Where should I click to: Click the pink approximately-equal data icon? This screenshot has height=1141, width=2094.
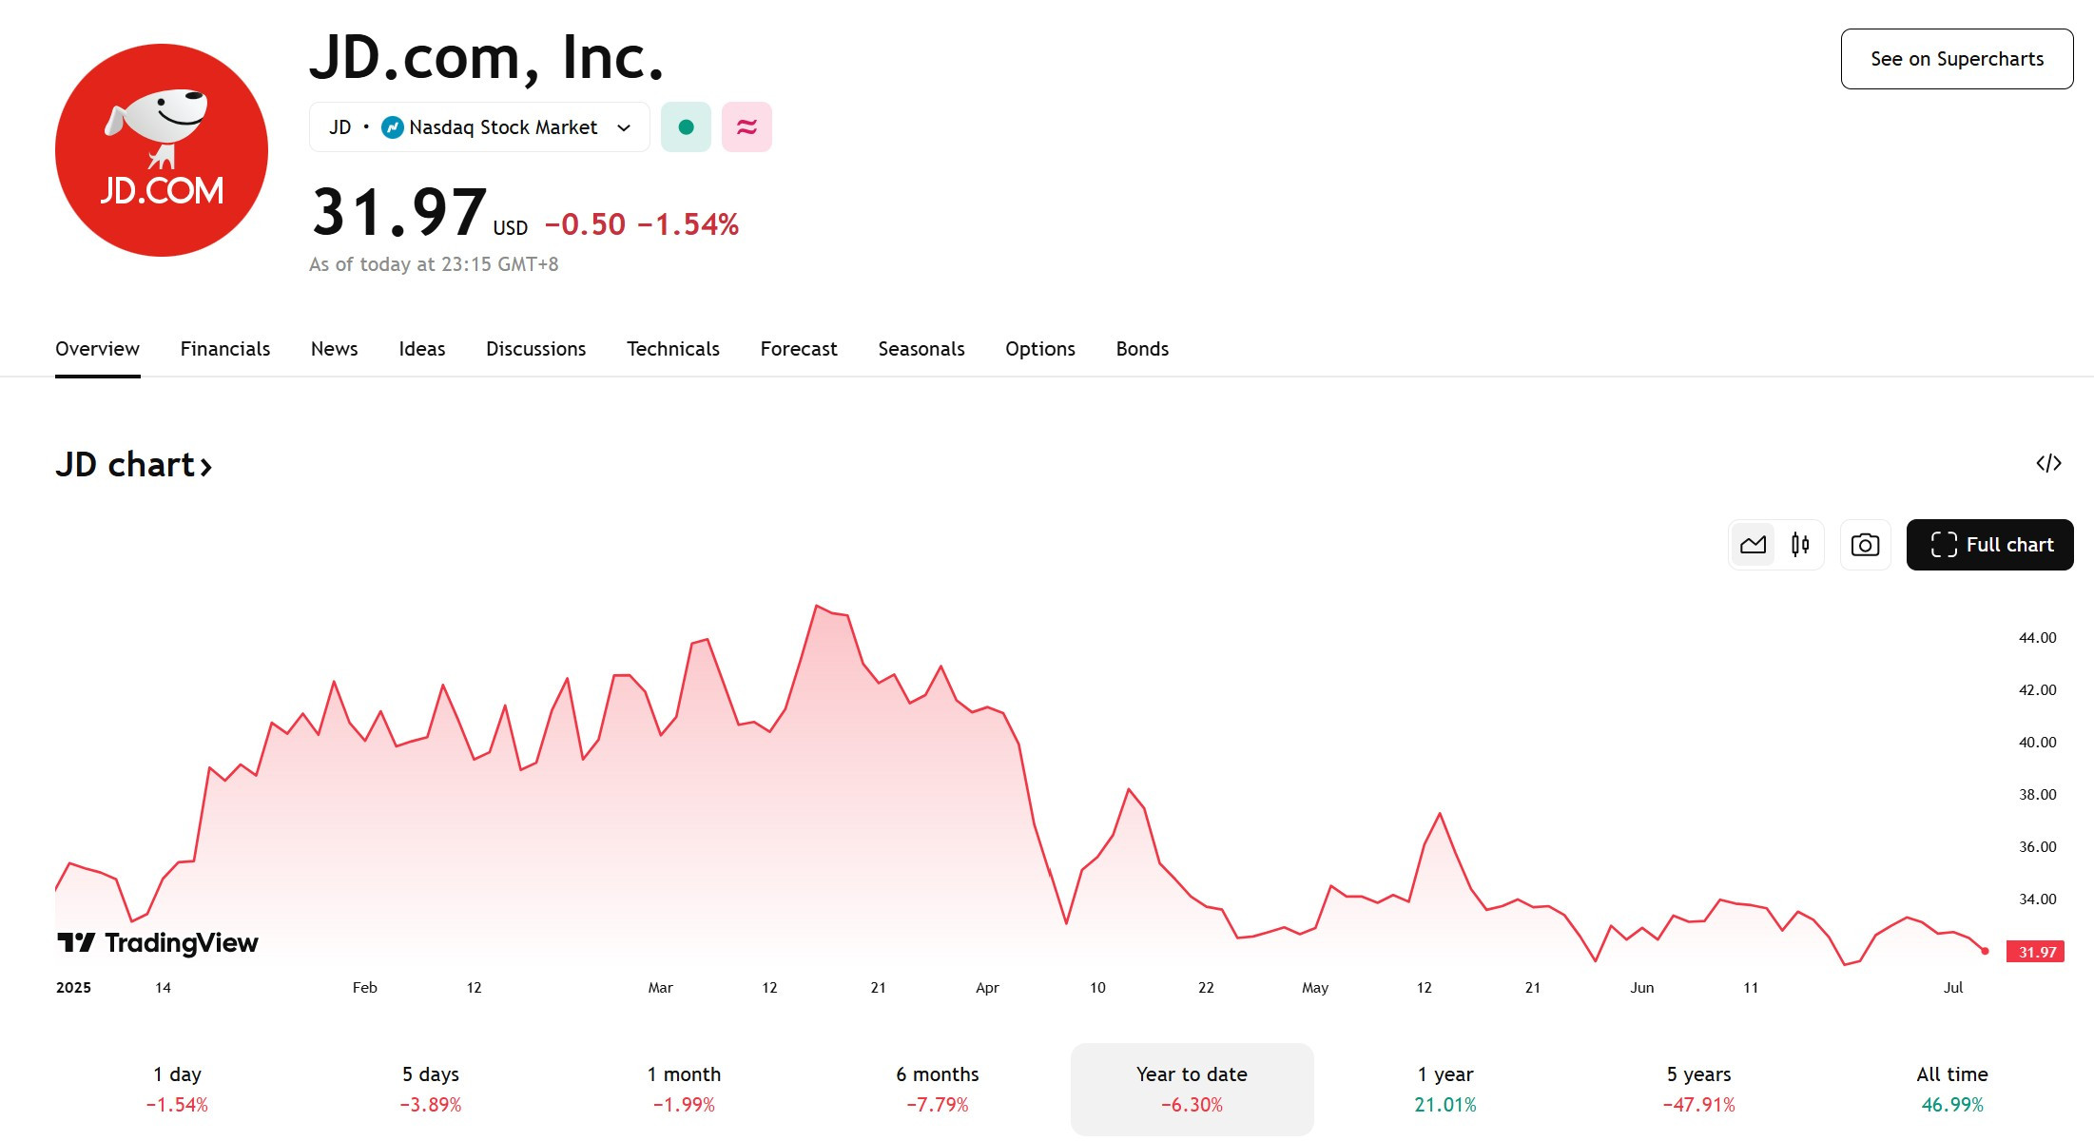pos(746,127)
